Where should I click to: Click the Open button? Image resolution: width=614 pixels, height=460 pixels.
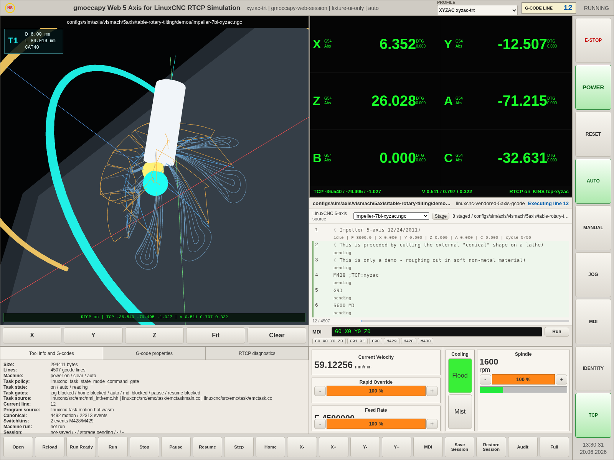pyautogui.click(x=18, y=447)
